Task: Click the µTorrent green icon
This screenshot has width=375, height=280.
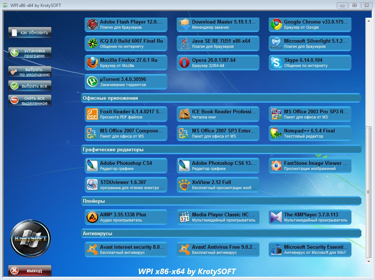Action: (x=92, y=82)
